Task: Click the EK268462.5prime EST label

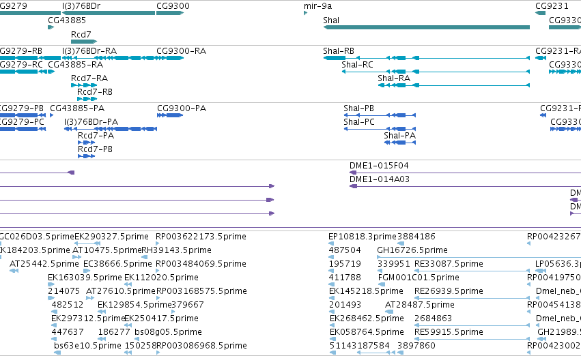Action: pos(367,318)
